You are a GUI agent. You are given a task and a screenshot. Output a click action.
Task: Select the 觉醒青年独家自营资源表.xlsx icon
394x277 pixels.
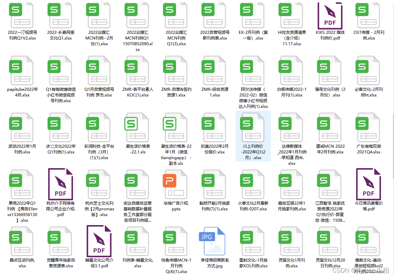click(60, 241)
